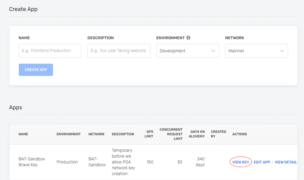304x180 pixels.
Task: Click the 'Apps' section heading
Action: click(16, 107)
